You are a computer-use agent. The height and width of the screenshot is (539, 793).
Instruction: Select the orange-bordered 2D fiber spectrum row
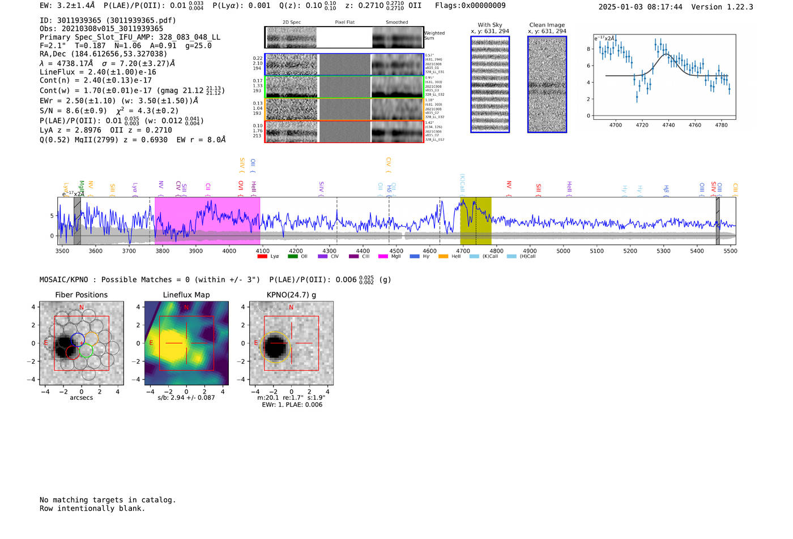click(x=344, y=109)
